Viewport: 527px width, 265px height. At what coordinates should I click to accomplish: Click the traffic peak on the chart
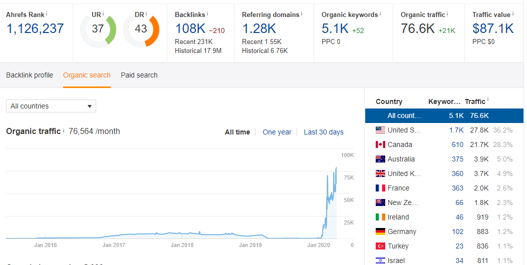336,168
